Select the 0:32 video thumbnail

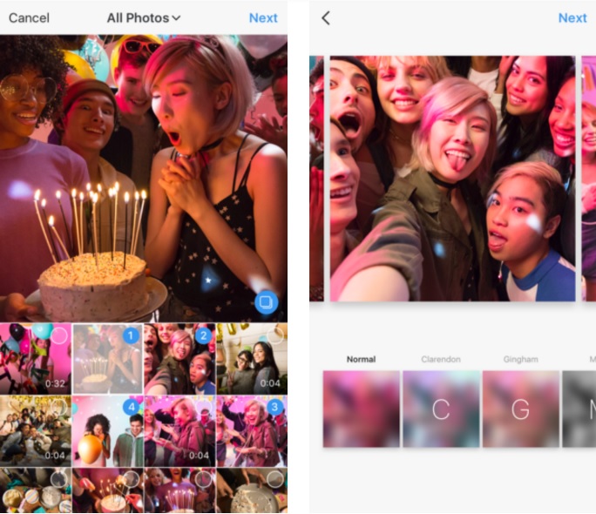point(36,359)
